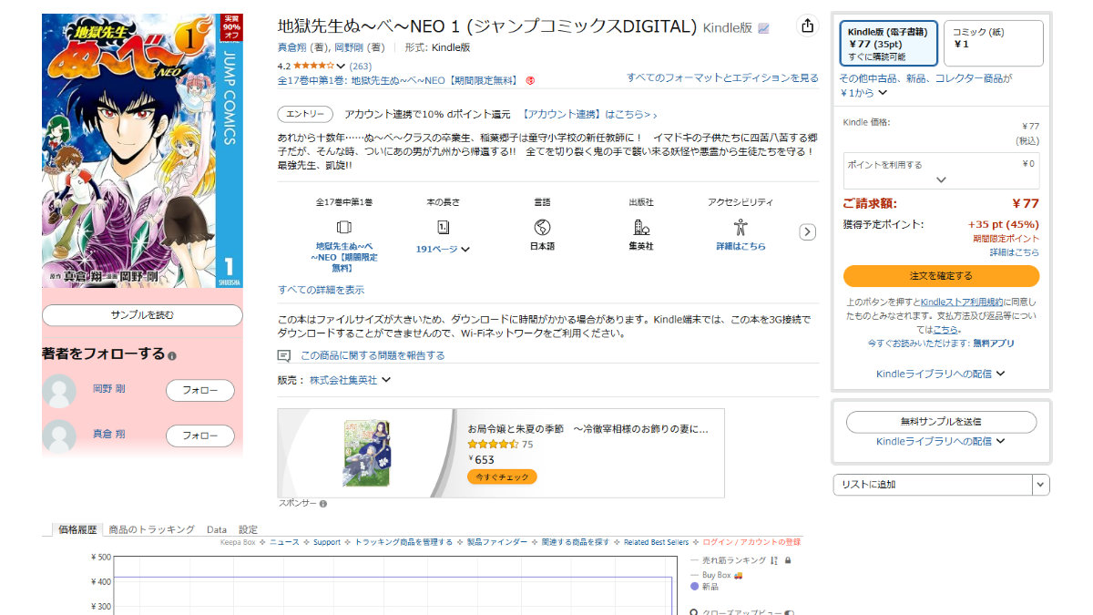The height and width of the screenshot is (615, 1093).
Task: Open the Related Best Sellers link
Action: 656,542
